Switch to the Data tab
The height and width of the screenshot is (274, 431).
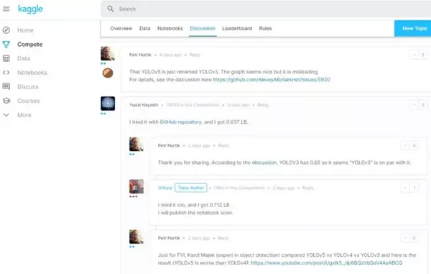pyautogui.click(x=144, y=28)
